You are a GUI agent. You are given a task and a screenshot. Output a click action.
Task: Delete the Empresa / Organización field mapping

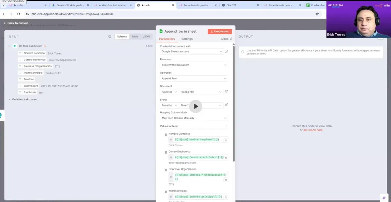[x=166, y=170]
